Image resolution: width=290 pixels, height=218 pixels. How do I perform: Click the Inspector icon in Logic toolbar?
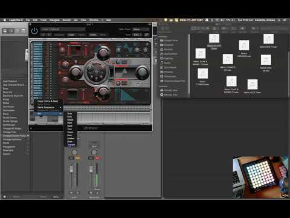11,31
